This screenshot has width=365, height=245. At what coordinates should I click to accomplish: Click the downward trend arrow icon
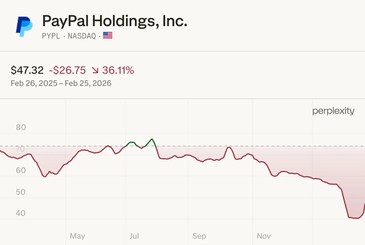95,71
